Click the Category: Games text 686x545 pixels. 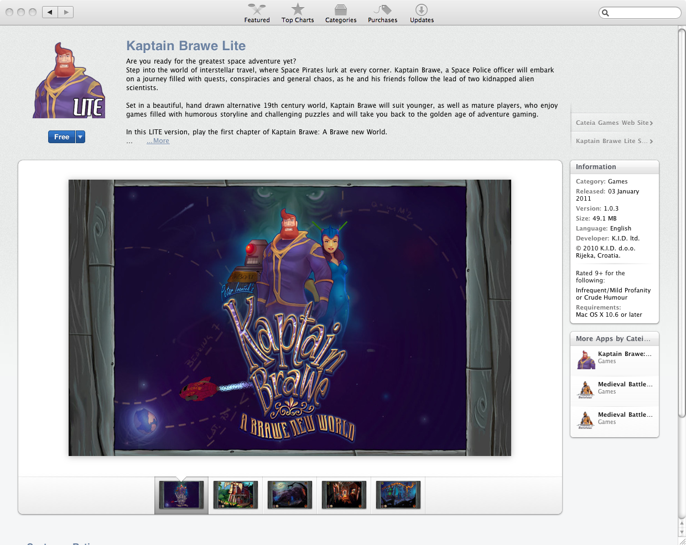pyautogui.click(x=601, y=181)
